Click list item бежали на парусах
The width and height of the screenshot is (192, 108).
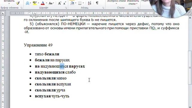pos(52,60)
